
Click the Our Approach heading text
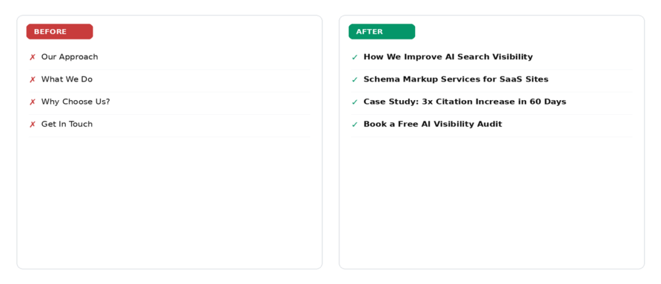coord(70,57)
